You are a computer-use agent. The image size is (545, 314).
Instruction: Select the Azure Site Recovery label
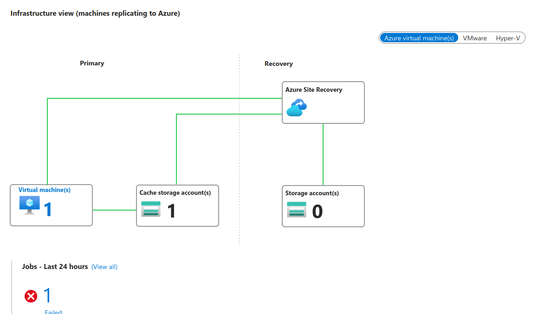pos(314,90)
